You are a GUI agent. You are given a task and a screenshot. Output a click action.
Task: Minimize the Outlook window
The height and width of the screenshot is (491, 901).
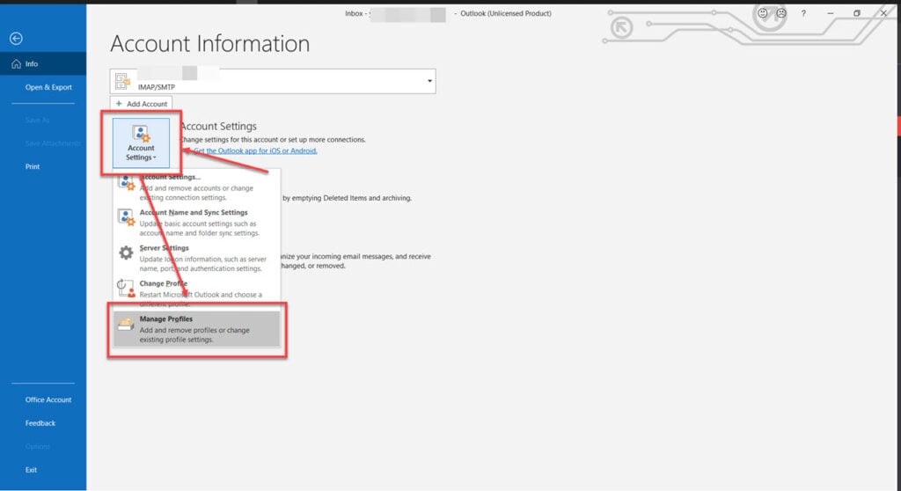coord(831,13)
